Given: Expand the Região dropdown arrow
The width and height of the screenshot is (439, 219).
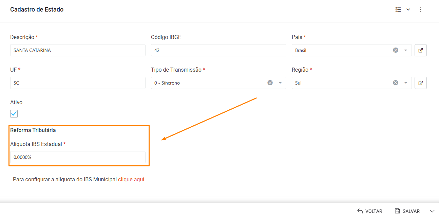Looking at the screenshot, I should pyautogui.click(x=406, y=83).
